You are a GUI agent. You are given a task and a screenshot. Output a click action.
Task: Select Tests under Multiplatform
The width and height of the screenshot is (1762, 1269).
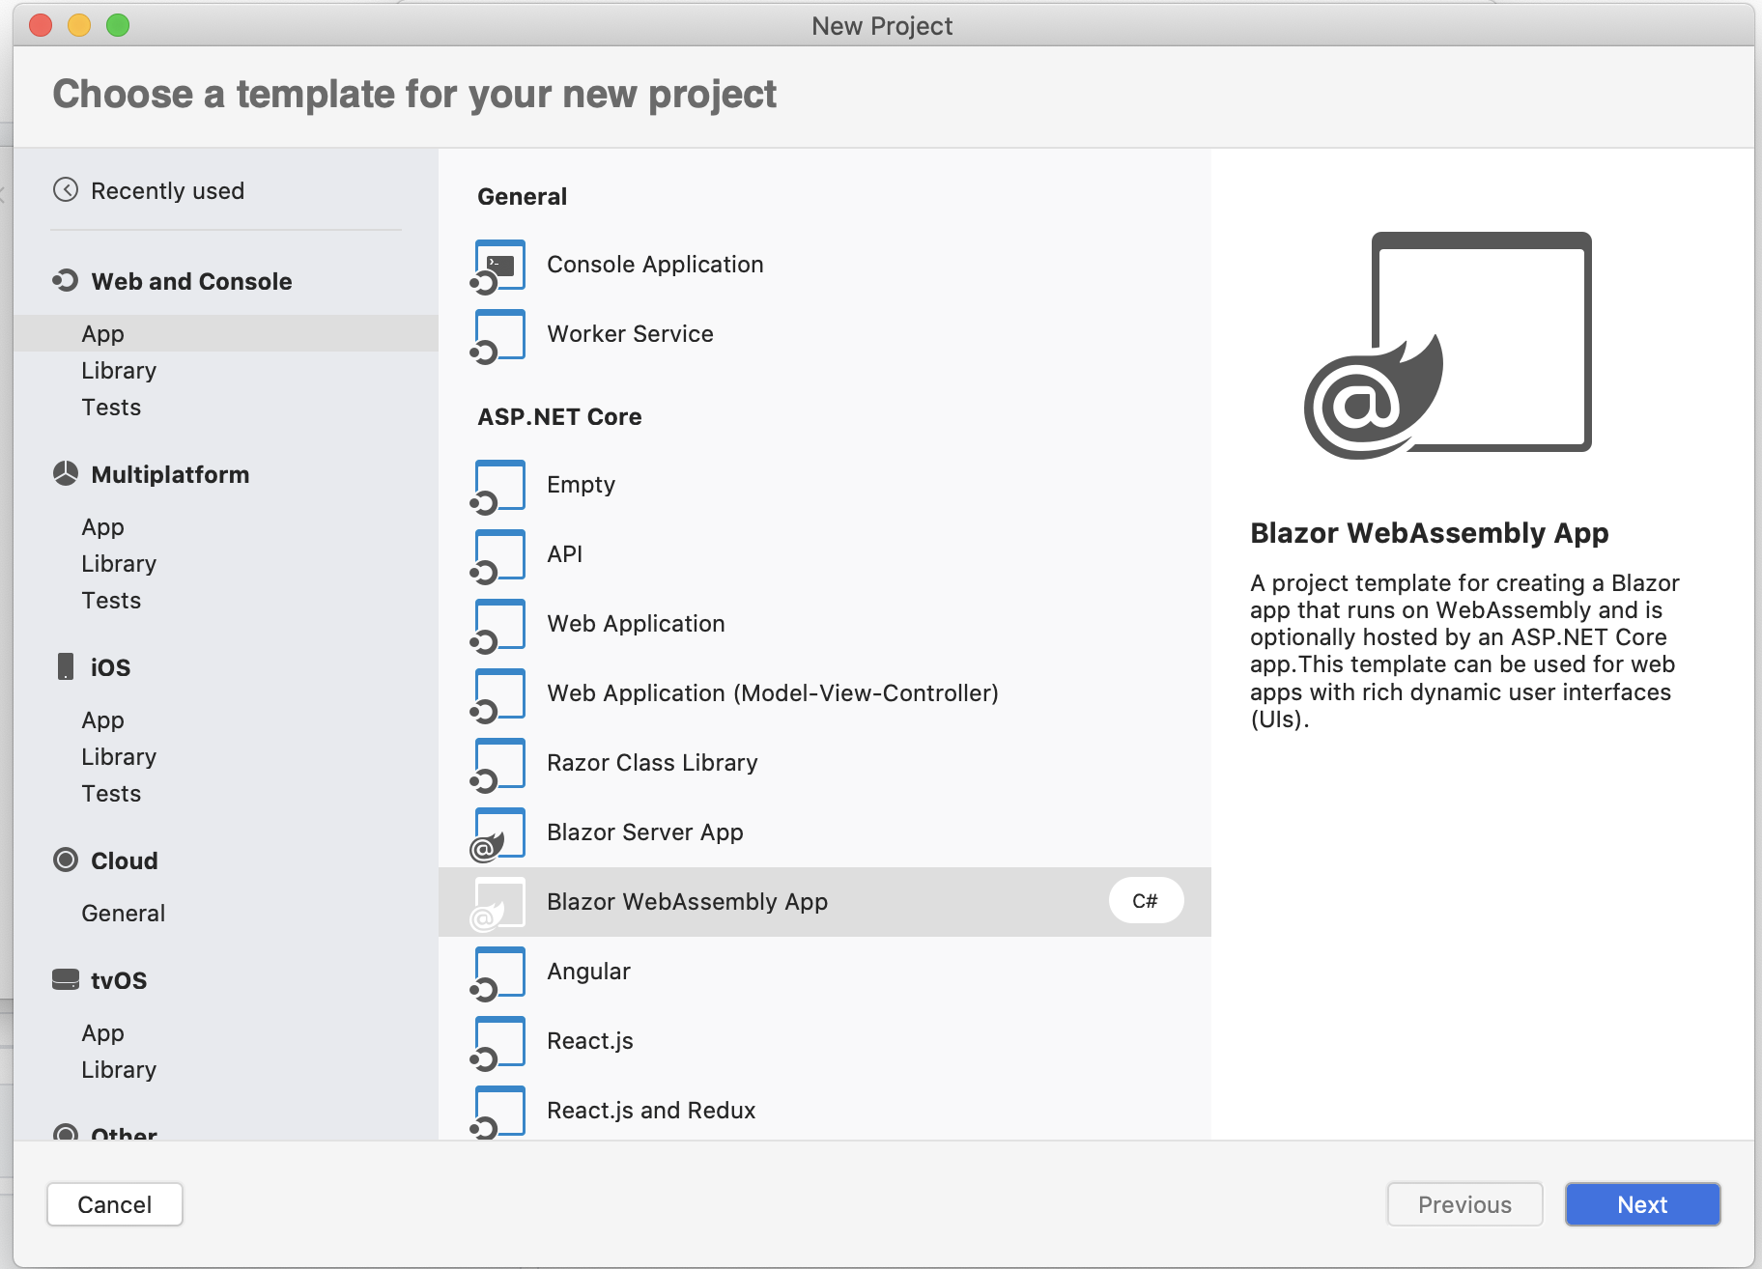(x=112, y=600)
